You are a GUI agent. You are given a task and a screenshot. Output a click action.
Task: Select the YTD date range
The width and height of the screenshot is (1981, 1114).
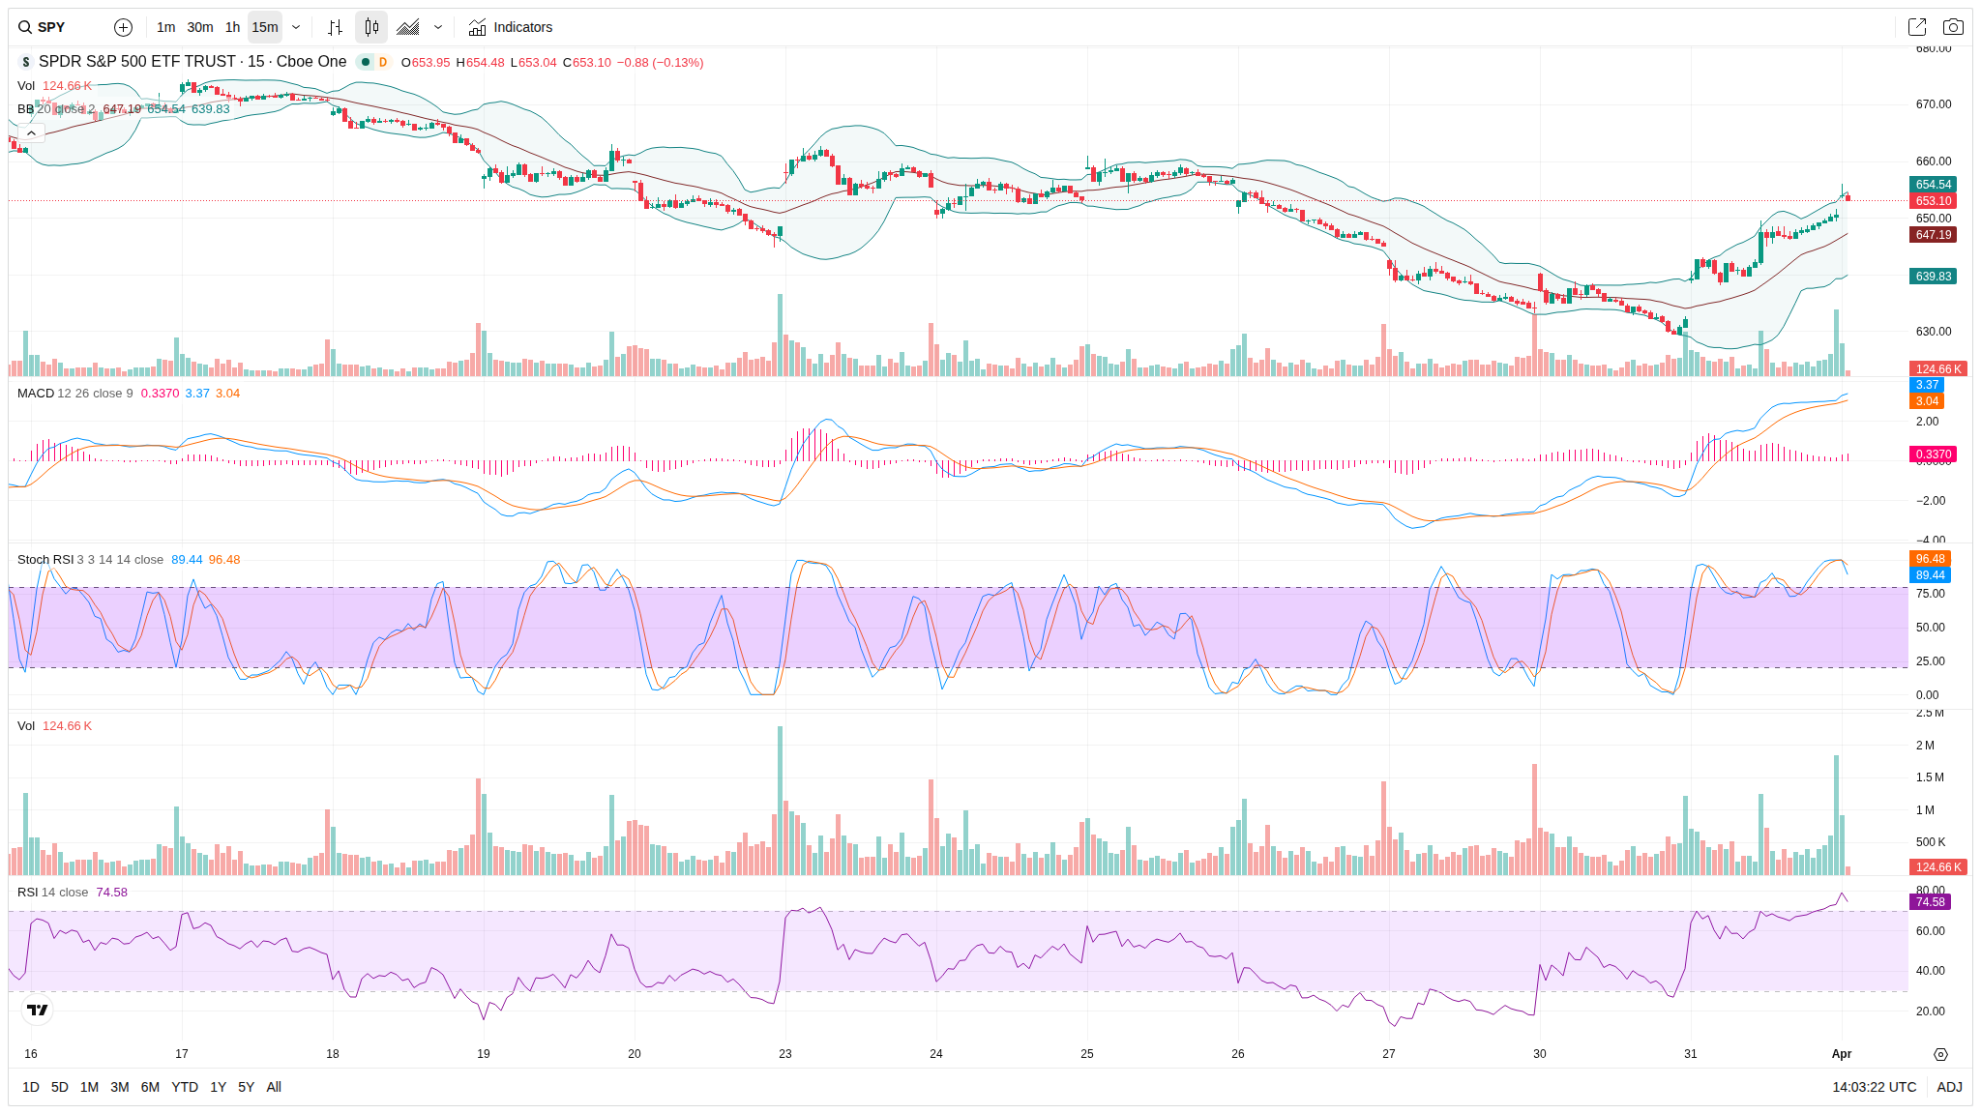[x=185, y=1087]
